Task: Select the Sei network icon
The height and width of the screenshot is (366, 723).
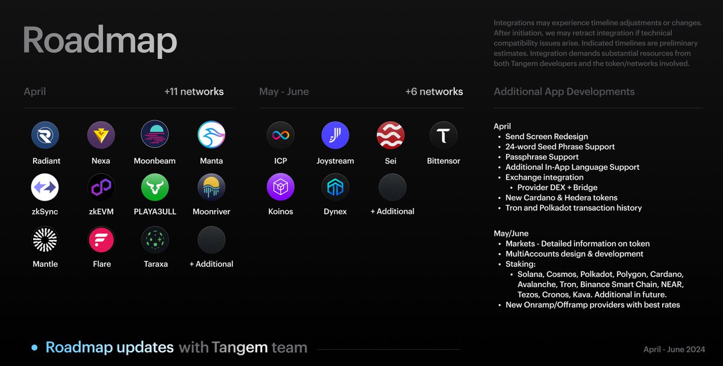Action: tap(390, 135)
